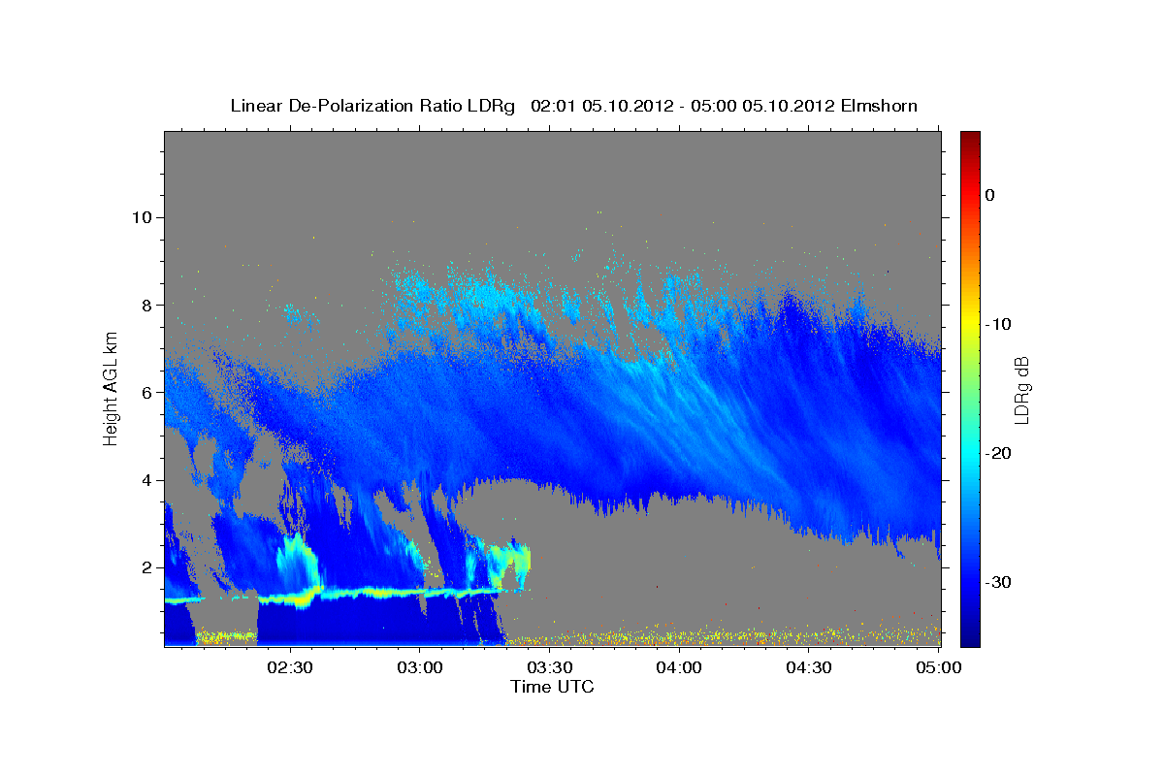Click the 04:00 time tick label

click(679, 667)
